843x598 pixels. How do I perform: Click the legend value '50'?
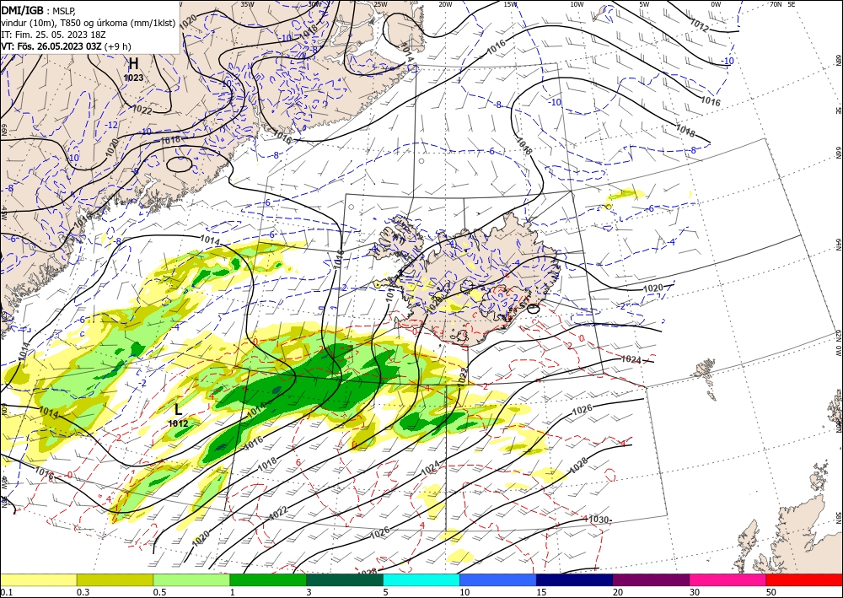(771, 592)
